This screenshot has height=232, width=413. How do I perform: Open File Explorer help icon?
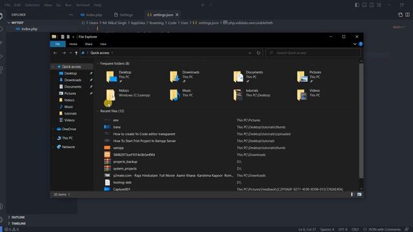361,44
